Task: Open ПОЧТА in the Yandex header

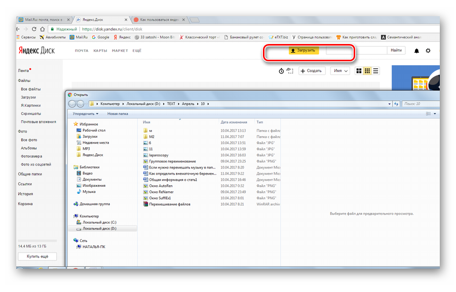Action: tap(82, 51)
